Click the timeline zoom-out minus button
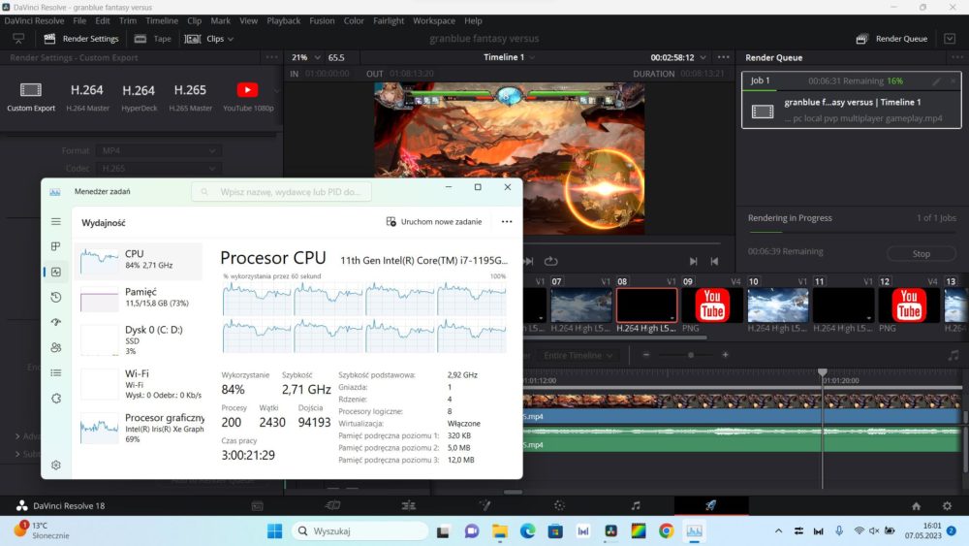 click(646, 355)
